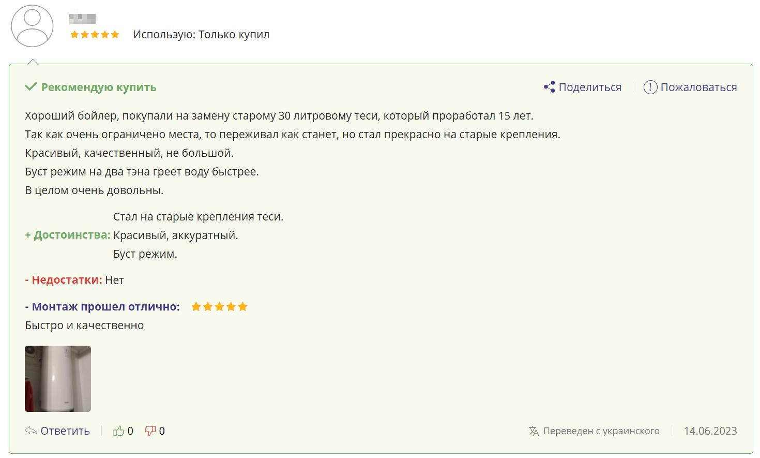
Task: Click the 'Рекомендую купить' label
Action: pyautogui.click(x=99, y=87)
